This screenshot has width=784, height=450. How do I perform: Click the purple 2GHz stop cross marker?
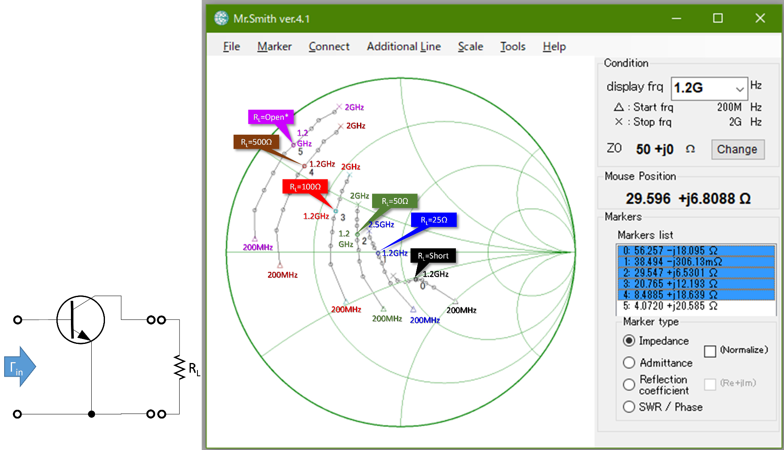339,106
